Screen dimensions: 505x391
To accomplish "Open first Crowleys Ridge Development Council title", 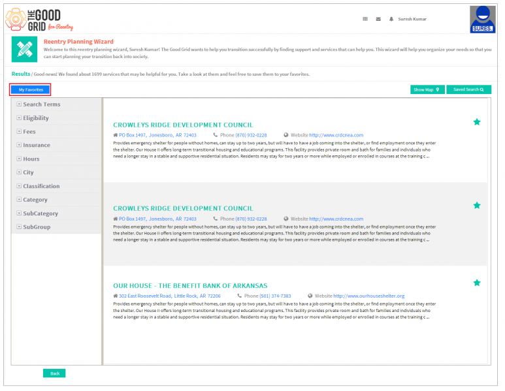I will (x=183, y=125).
